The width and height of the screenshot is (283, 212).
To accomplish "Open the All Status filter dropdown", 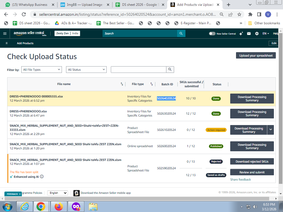I will pyautogui.click(x=86, y=70).
